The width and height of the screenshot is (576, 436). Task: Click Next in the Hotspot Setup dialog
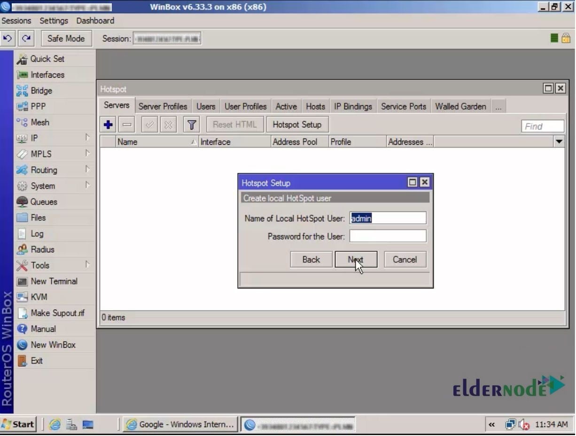(356, 259)
